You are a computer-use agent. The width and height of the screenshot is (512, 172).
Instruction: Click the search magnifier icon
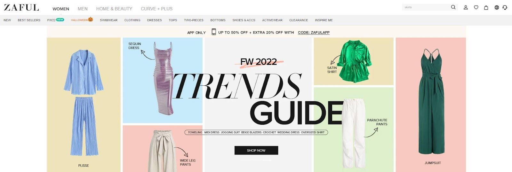(453, 7)
